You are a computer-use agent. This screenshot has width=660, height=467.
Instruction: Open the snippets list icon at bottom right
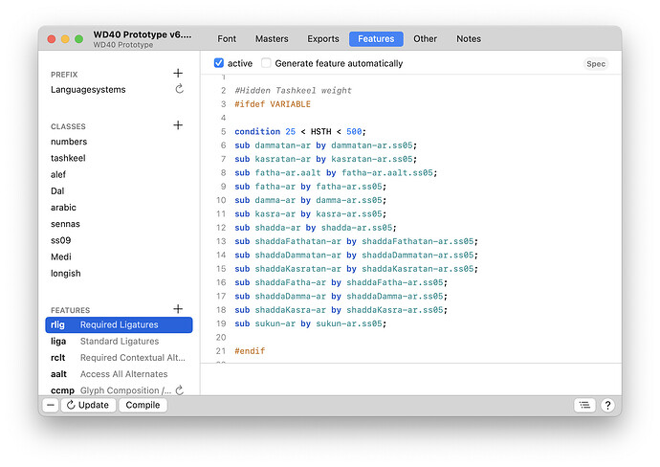click(x=584, y=405)
